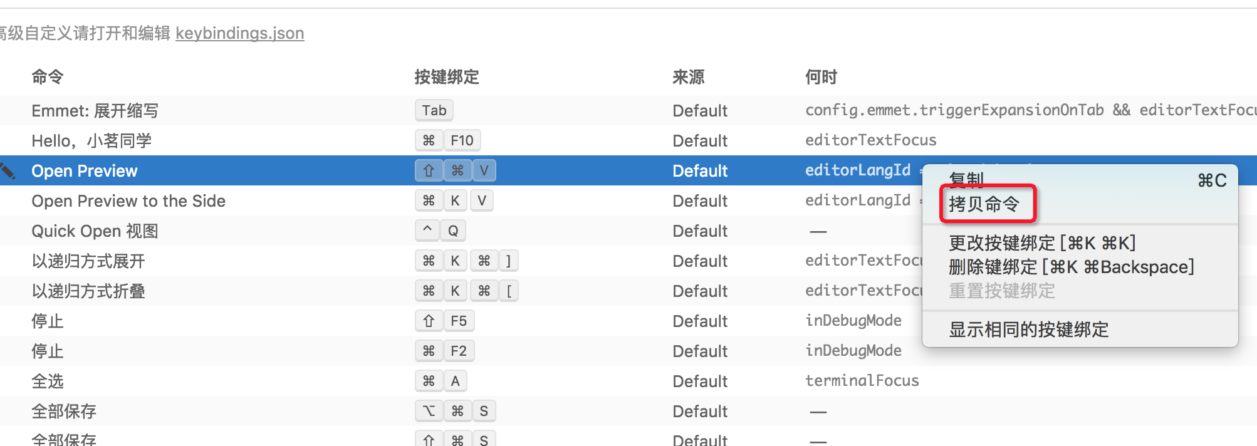Select the Hello，小茗同学 command row

(x=628, y=140)
